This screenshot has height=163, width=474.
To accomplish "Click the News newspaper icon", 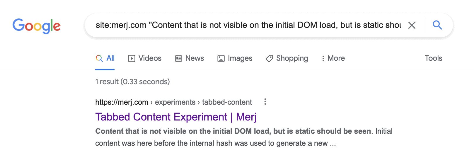I will [178, 59].
